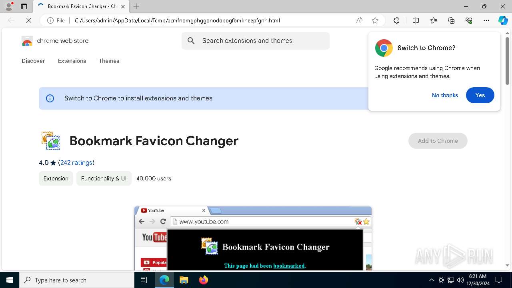Open notification center icon

(499, 280)
